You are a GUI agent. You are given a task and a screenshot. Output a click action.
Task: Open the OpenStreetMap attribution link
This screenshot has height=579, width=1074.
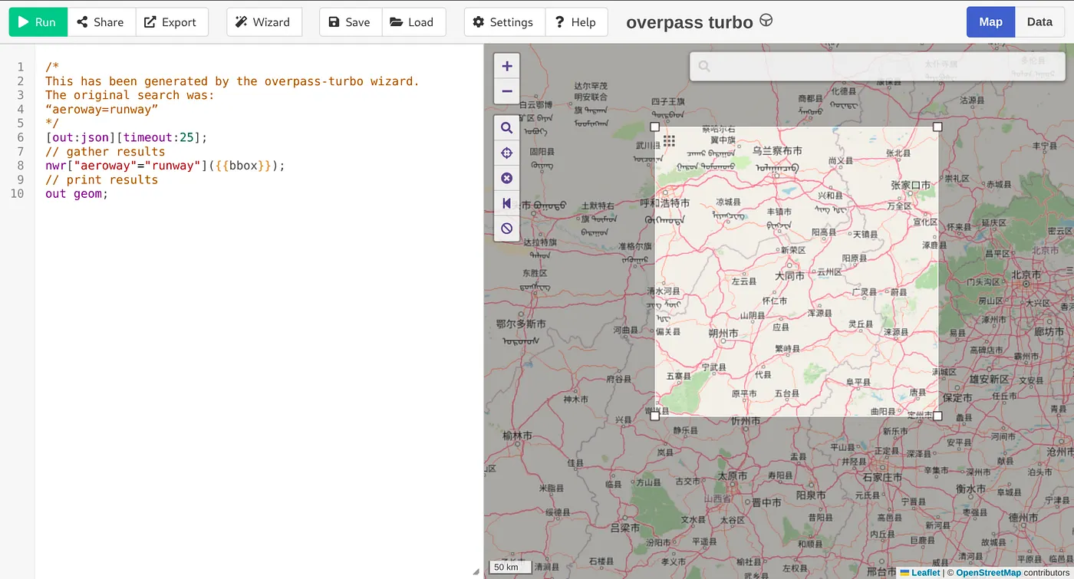988,573
